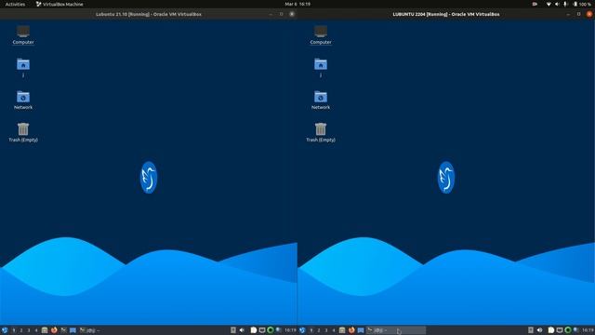Open Network folder on Lubuntu 21.10 desktop
The width and height of the screenshot is (595, 335).
point(23,100)
